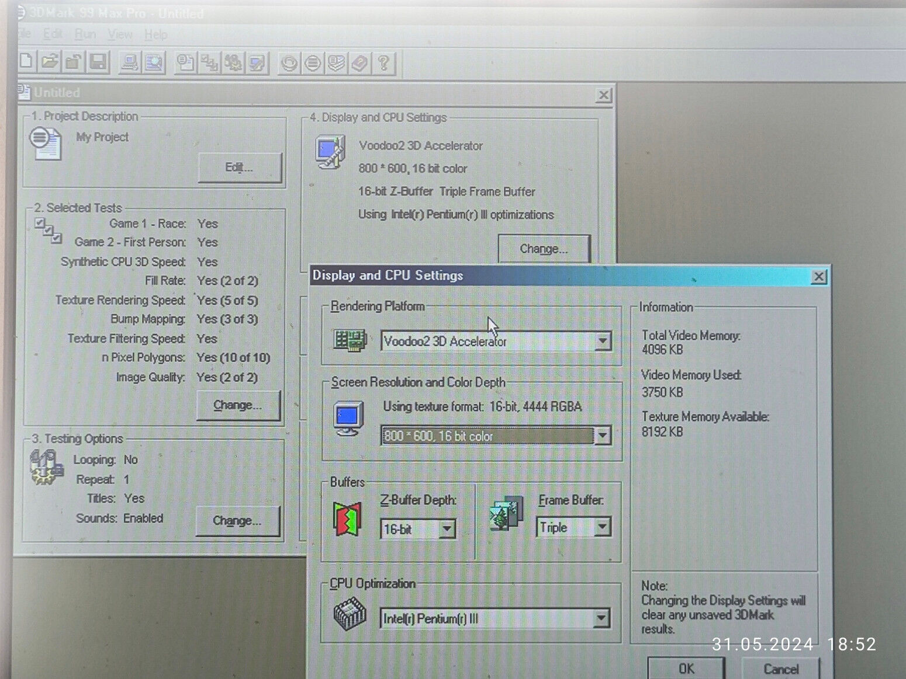Image resolution: width=906 pixels, height=679 pixels.
Task: Open the Rendering Platform Voodoo2 dropdown
Action: pos(603,341)
